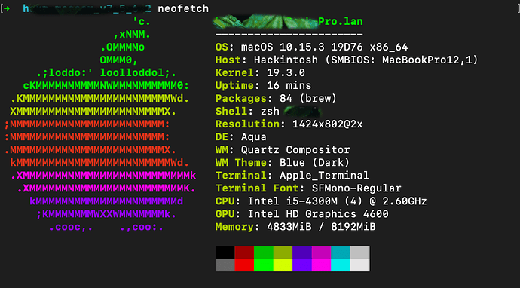Select 'Resolution: 1424x802@2x' text
The height and width of the screenshot is (288, 520).
coord(289,124)
